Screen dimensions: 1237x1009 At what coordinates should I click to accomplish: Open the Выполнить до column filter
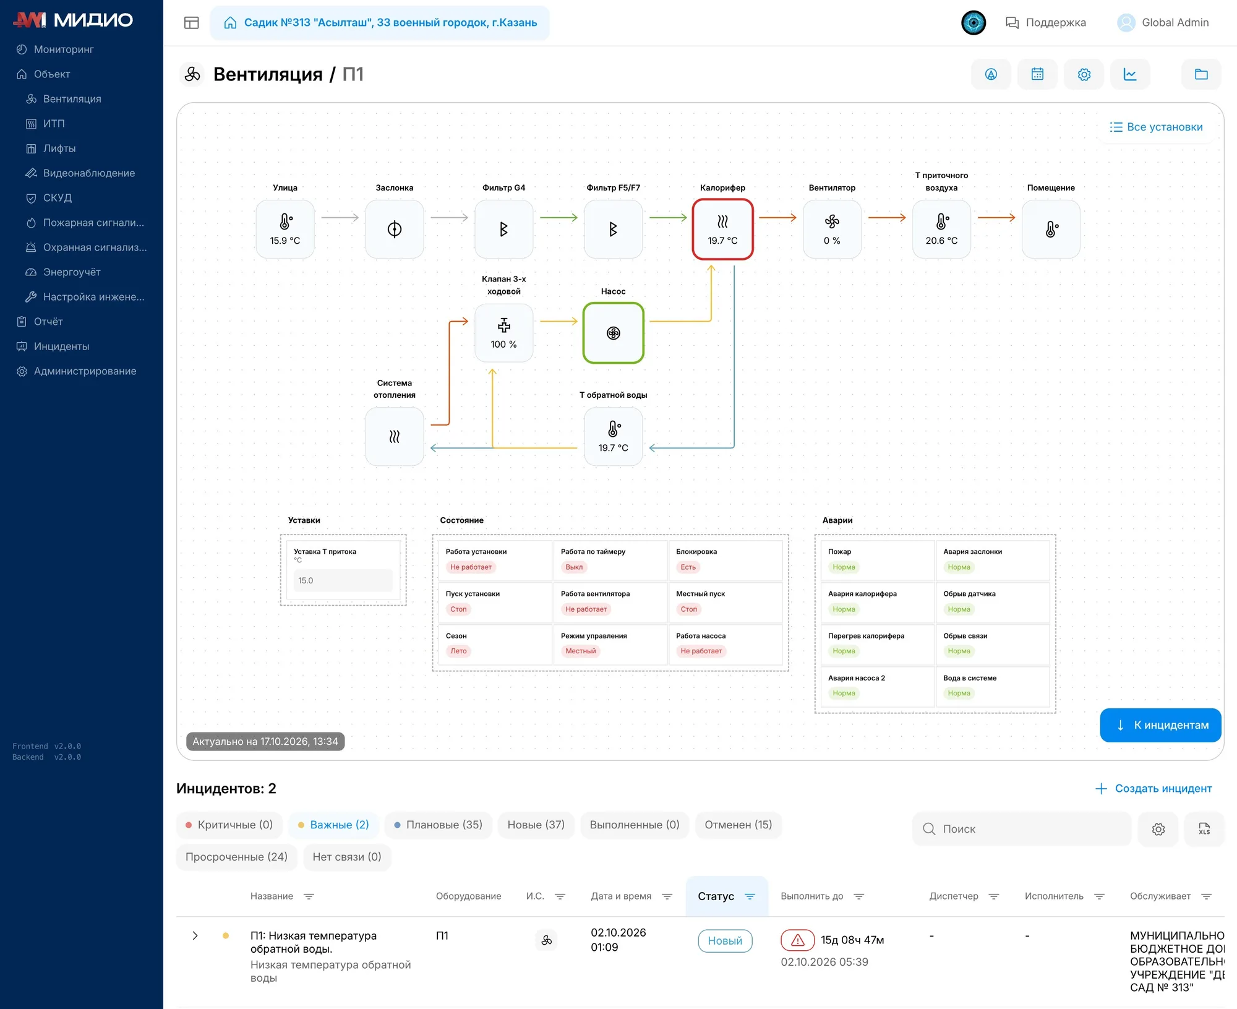tap(858, 896)
